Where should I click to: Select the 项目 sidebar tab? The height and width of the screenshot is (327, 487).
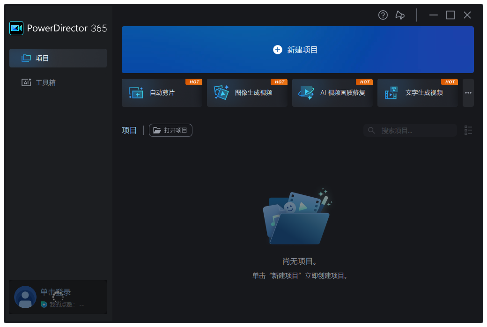pos(58,58)
